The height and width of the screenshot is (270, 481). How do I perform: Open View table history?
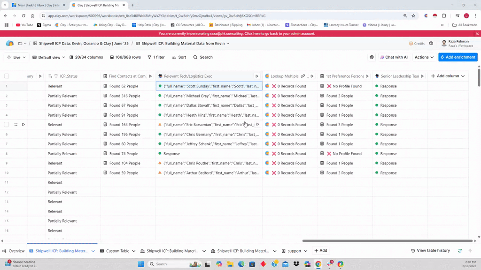430,251
